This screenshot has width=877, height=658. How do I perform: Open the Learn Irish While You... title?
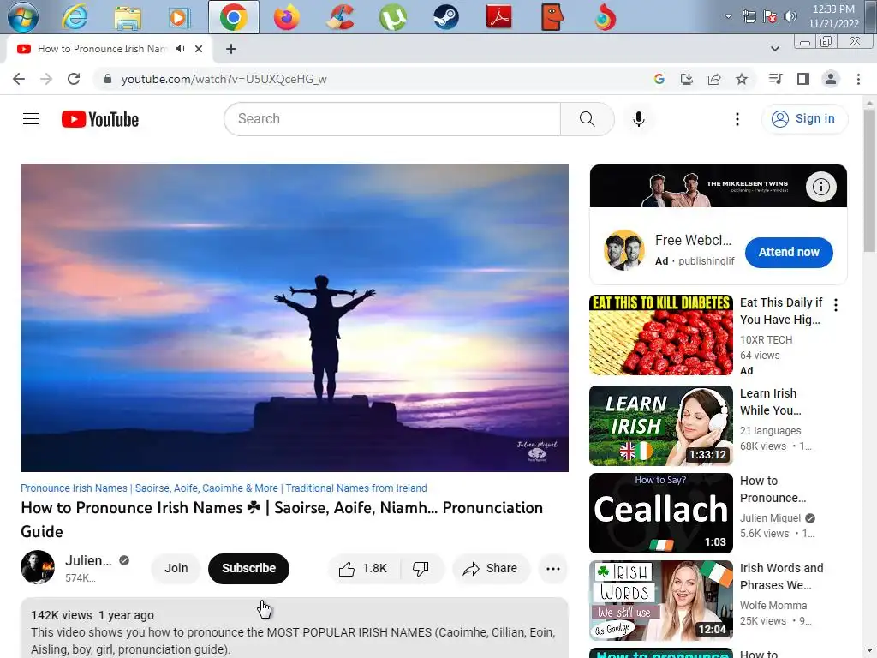coord(771,402)
